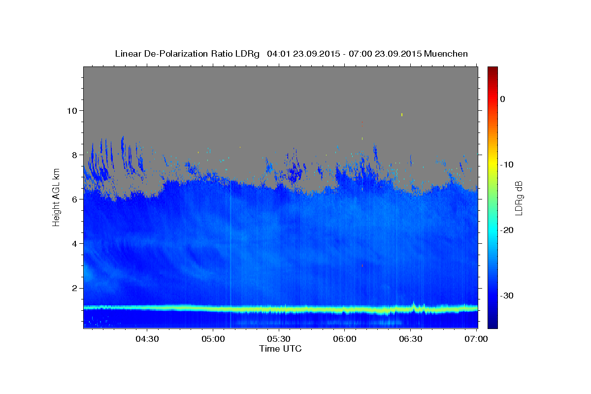This screenshot has height=394, width=591.
Task: Click the colorbar value '-20'
Action: point(507,230)
